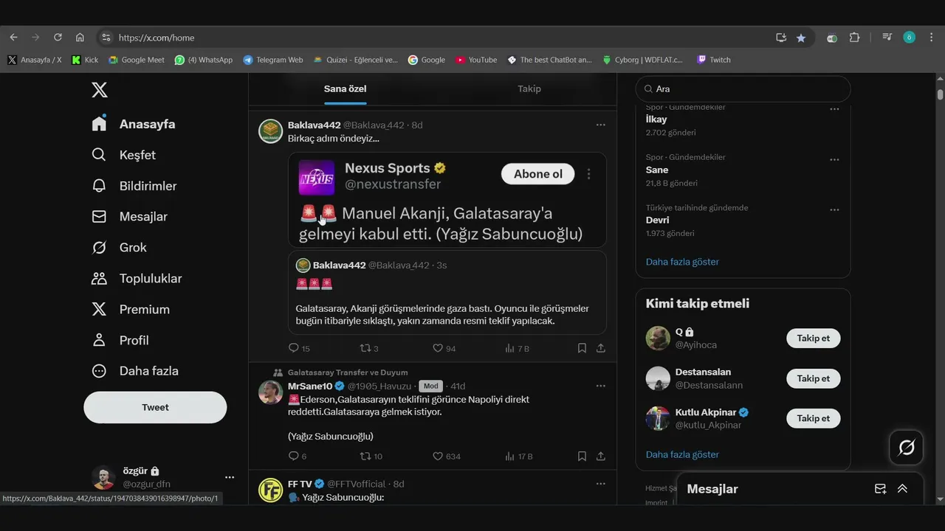Follow Kutlu Akpinar with Takip et

coord(813,418)
